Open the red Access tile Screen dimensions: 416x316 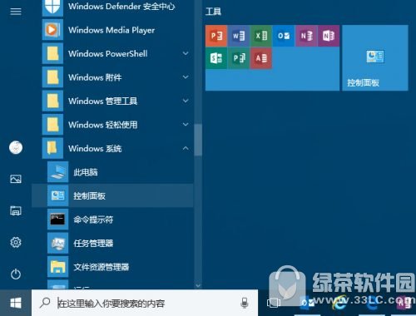click(x=261, y=58)
